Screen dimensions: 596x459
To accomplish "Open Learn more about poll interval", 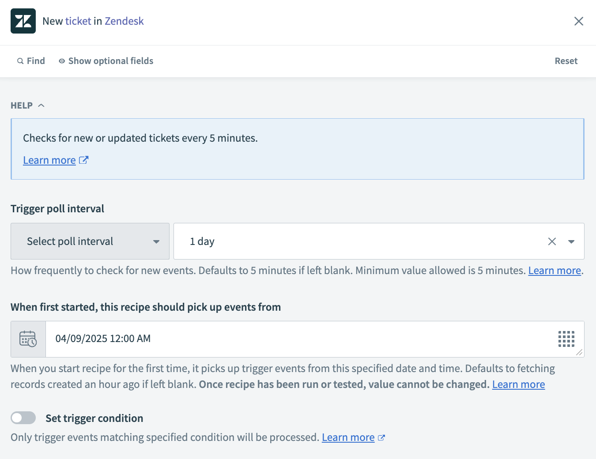I will pyautogui.click(x=555, y=271).
